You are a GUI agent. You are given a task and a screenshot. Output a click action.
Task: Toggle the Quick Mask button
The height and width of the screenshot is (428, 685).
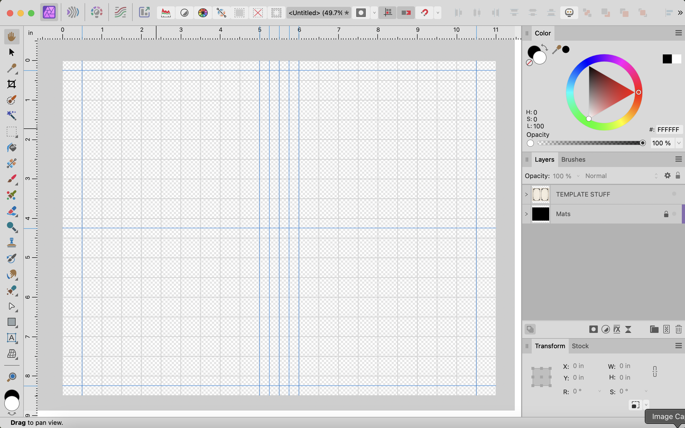[361, 13]
